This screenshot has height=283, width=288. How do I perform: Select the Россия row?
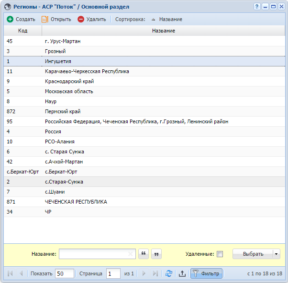[x=144, y=131]
